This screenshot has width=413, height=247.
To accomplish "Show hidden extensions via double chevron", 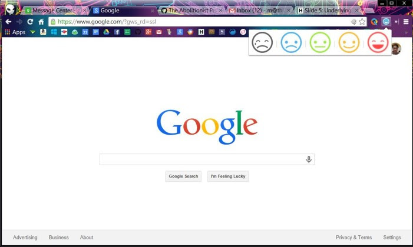I will tap(396, 22).
